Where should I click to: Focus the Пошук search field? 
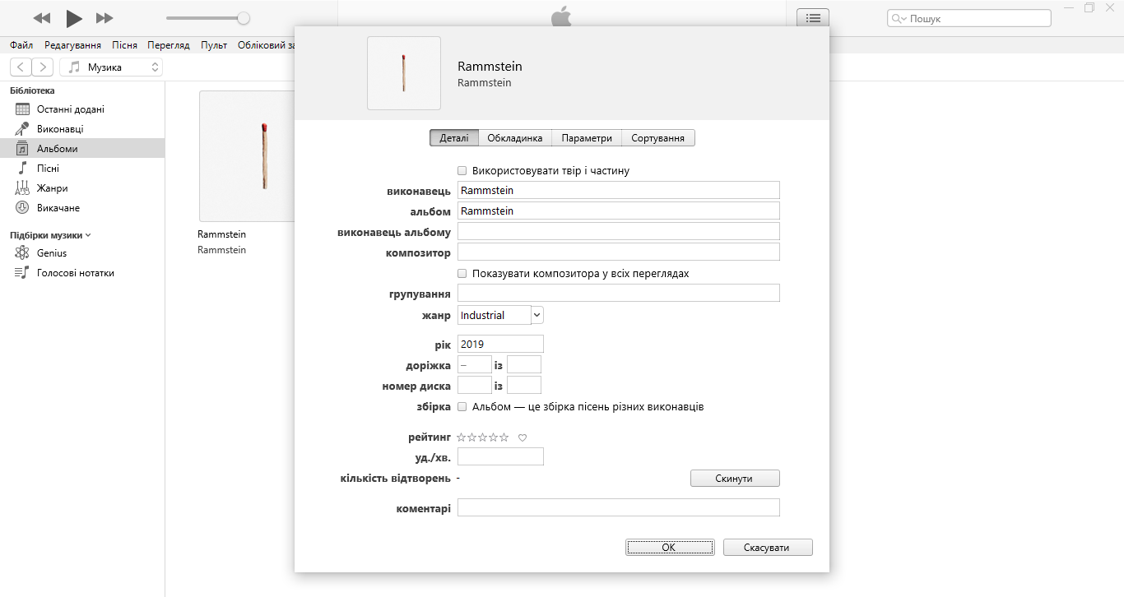968,18
